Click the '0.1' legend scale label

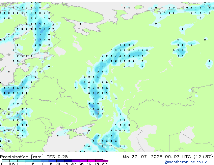pos(4,164)
